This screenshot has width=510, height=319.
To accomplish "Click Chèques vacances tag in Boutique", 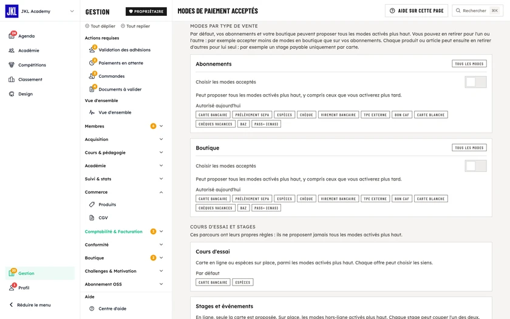I will tap(216, 208).
